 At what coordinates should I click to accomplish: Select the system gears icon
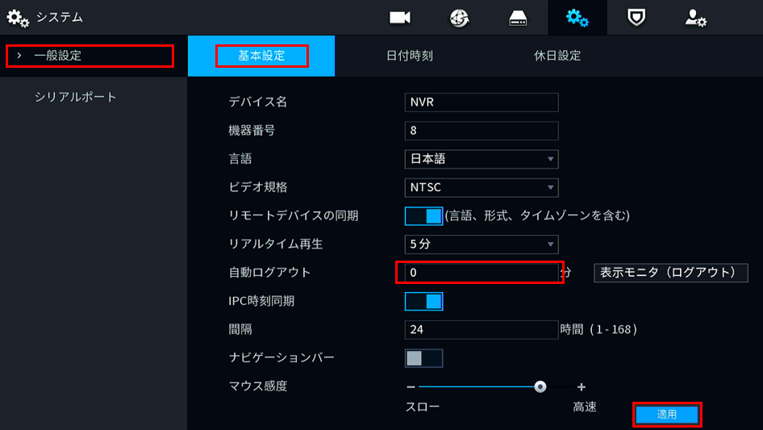coord(577,18)
